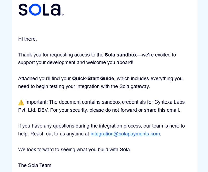
Task: Click the "Cyntexa Labs" company name
Action: [169, 102]
